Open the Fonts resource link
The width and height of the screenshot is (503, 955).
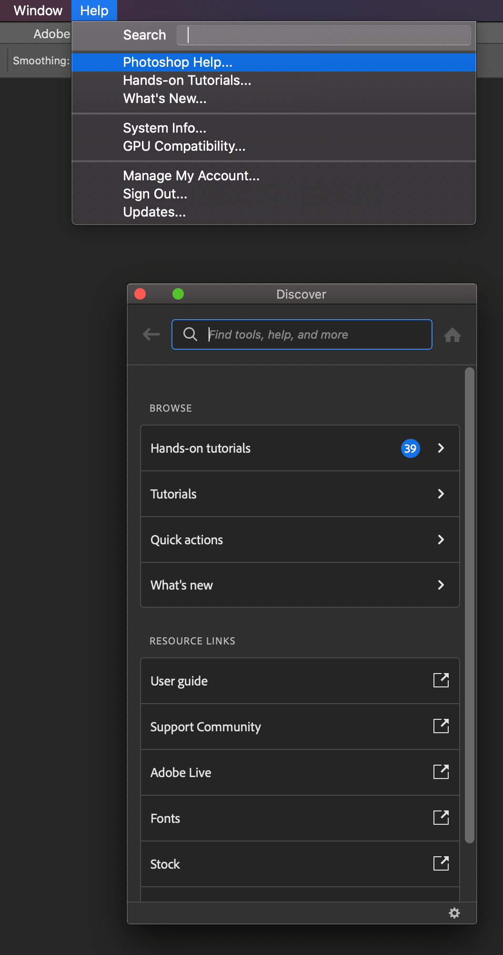pyautogui.click(x=300, y=818)
